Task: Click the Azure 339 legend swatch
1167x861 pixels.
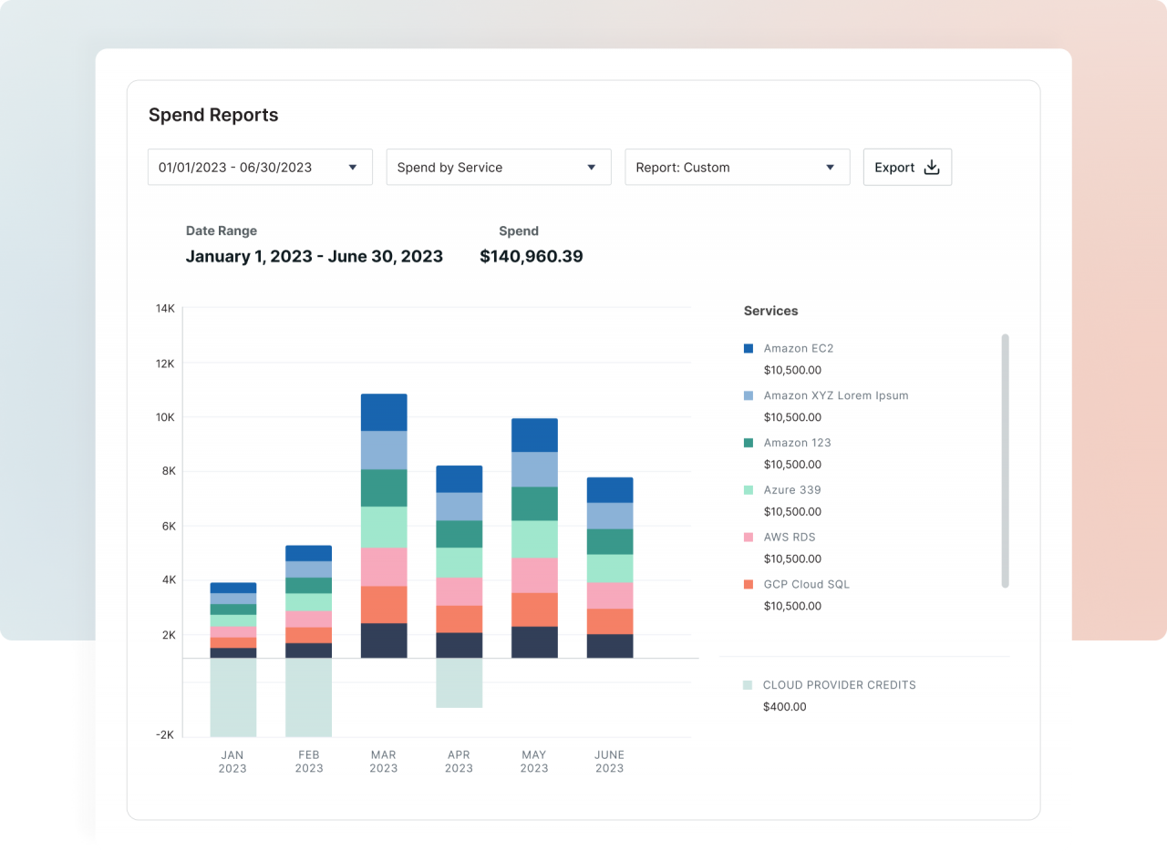Action: coord(749,490)
